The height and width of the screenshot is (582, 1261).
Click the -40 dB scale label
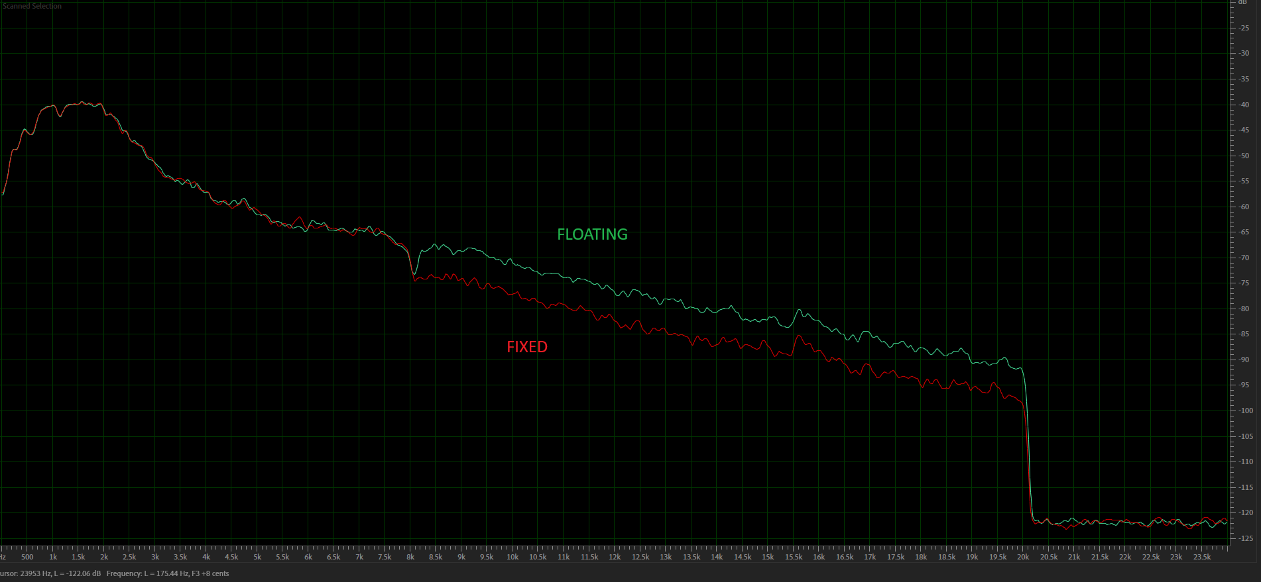[1244, 105]
